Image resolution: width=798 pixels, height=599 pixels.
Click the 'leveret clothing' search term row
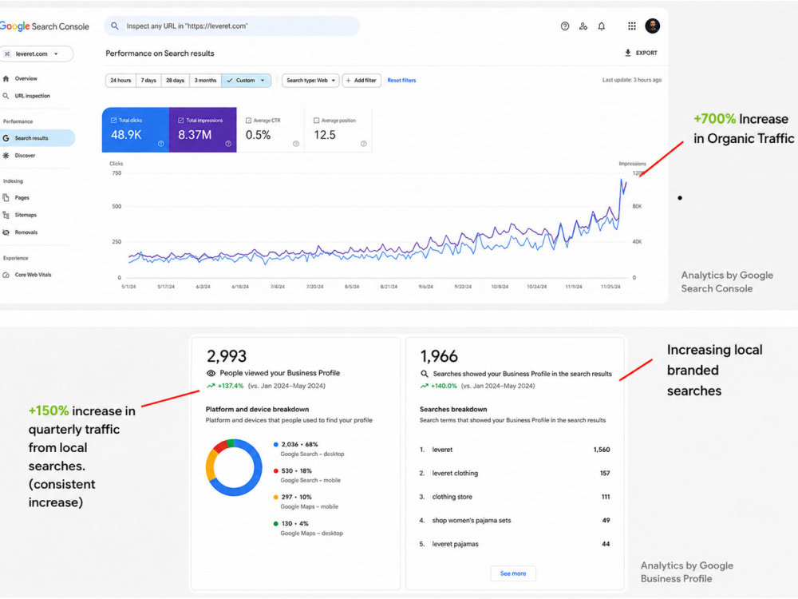tap(515, 473)
